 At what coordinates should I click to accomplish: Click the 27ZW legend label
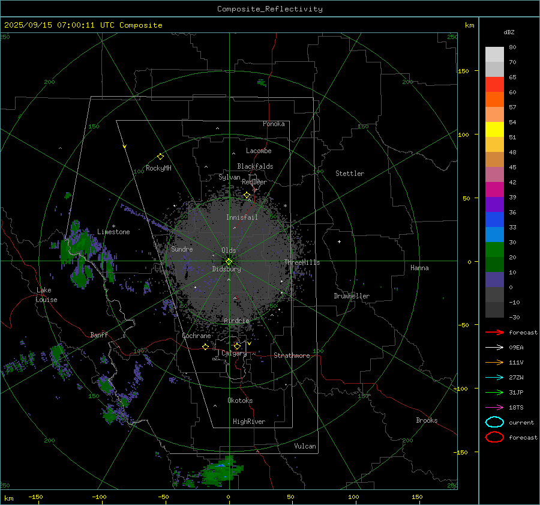(516, 378)
